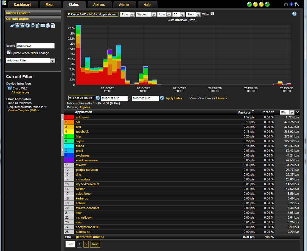Open the ssl application link
This screenshot has width=307, height=251.
[x=78, y=122]
